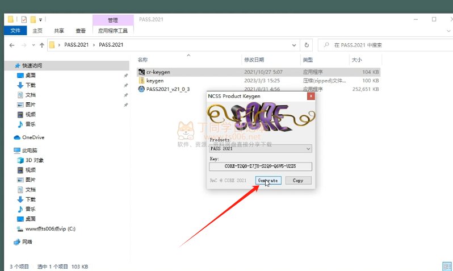Open pinned 桌面 under quick access

tap(30, 76)
